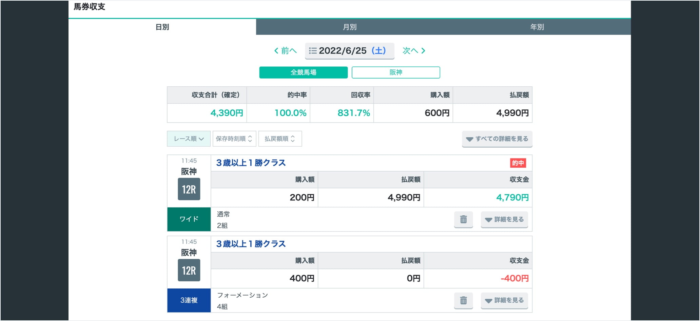
Task: Delete the 3連複 bet with trash icon
Action: click(463, 300)
